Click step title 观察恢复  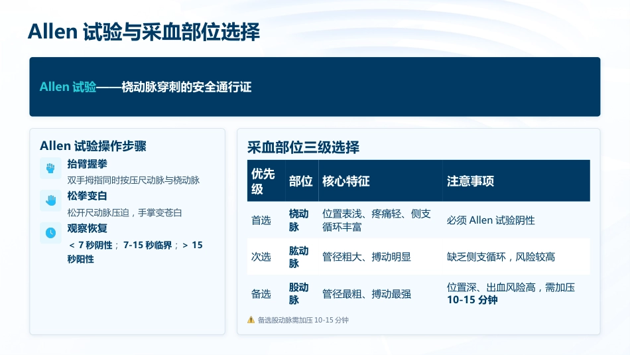click(x=87, y=228)
